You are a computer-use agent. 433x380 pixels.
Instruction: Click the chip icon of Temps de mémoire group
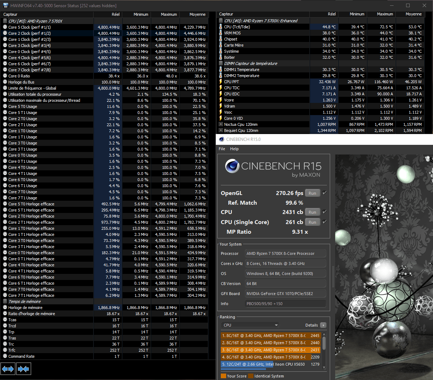[5, 301]
